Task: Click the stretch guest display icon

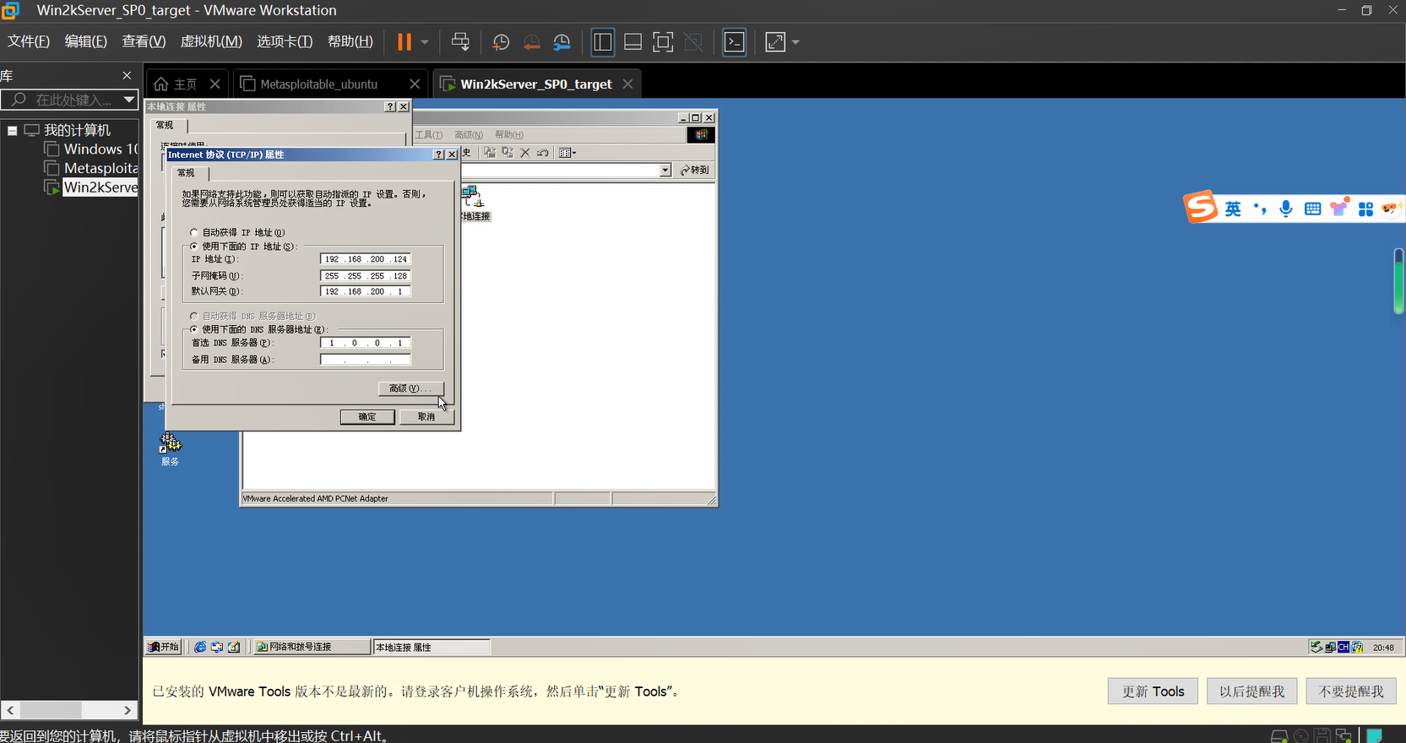Action: [775, 41]
